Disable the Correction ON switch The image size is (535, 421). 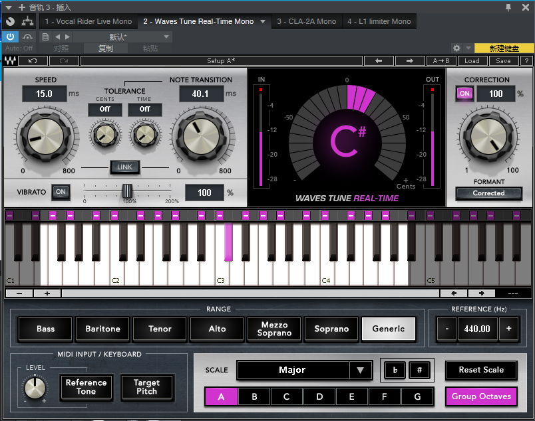(464, 94)
